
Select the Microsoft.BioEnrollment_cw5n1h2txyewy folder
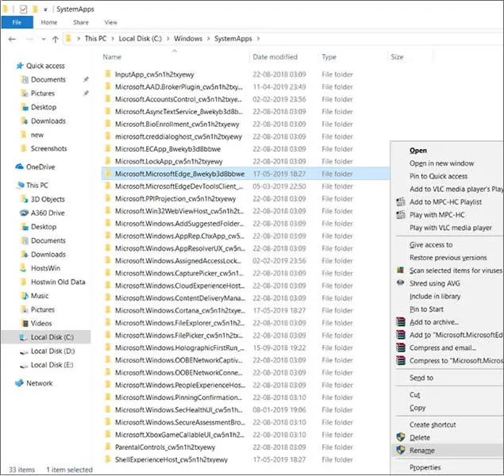pos(177,124)
